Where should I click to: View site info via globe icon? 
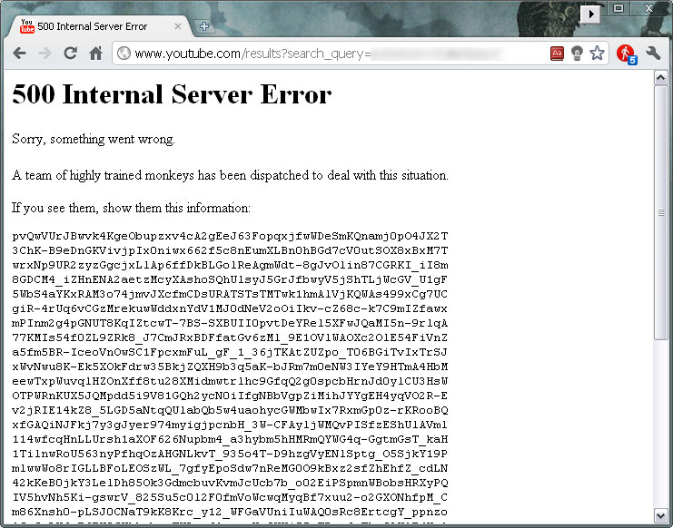point(124,54)
